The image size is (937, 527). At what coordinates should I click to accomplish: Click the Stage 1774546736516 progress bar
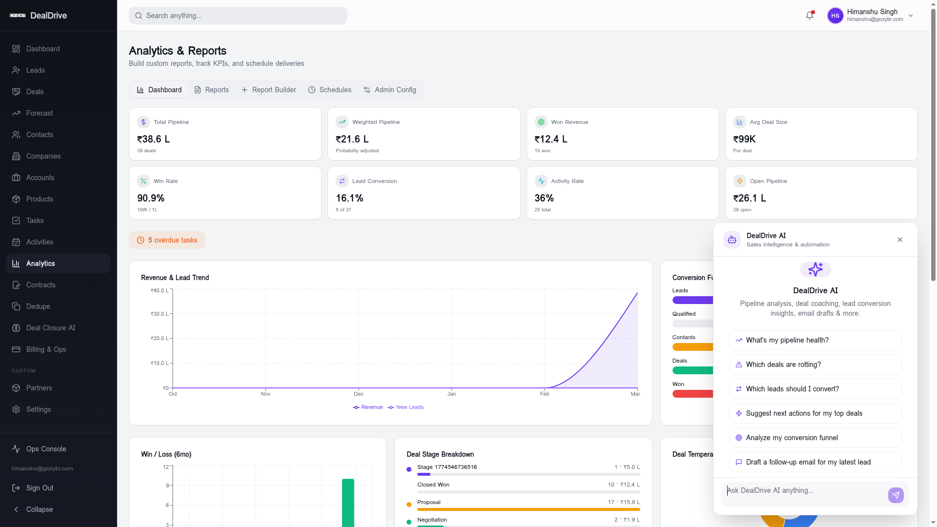click(x=529, y=474)
